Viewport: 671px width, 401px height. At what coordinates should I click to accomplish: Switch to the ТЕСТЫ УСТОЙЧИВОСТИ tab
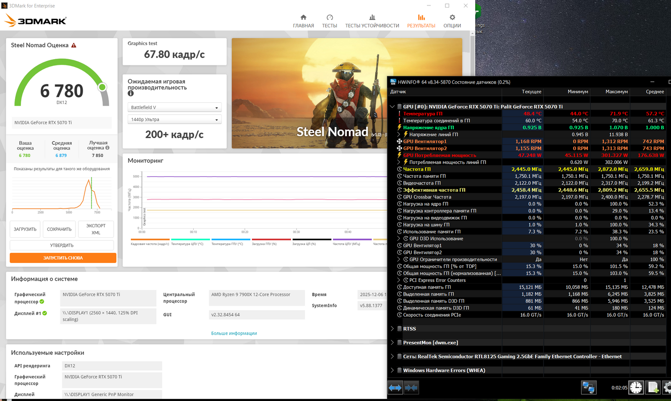[372, 21]
